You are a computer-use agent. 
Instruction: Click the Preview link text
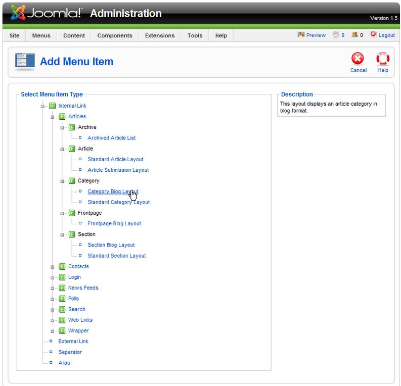coord(316,35)
